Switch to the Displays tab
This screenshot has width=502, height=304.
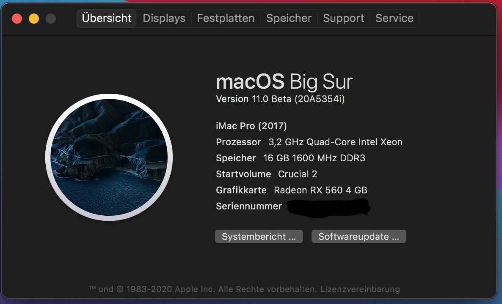[x=164, y=19]
